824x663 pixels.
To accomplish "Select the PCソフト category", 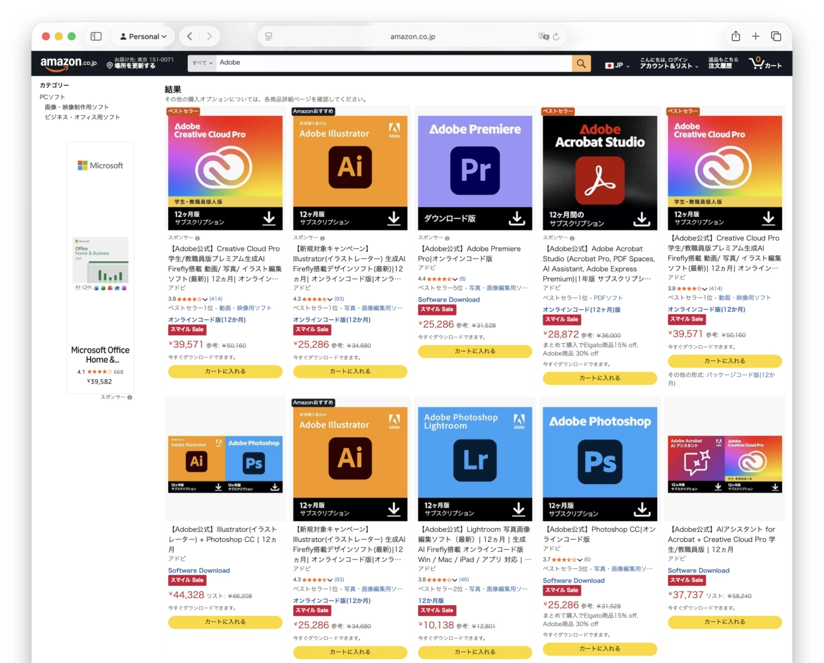I will pos(52,97).
